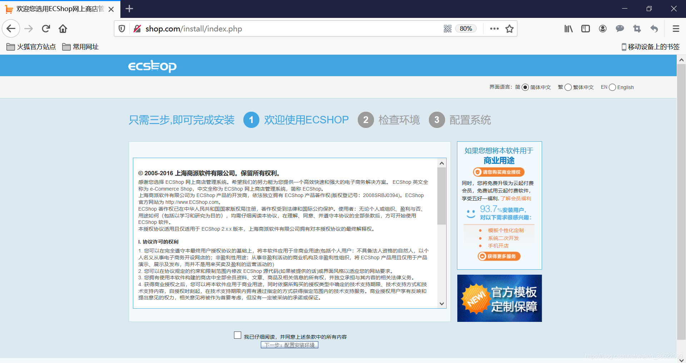Click the main page vertical scrollbar thumb
686x363 pixels.
[681, 202]
